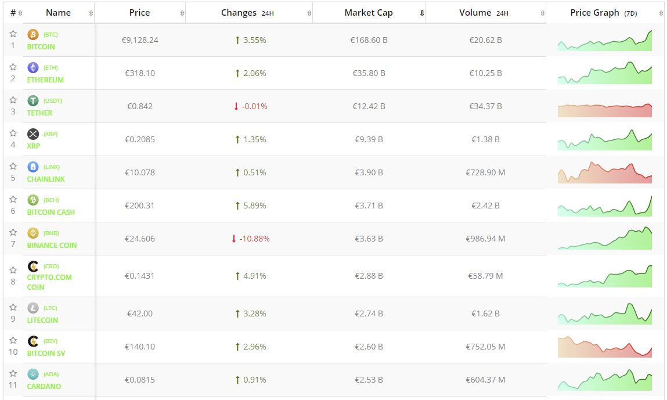Open the Ethereum 7D price graph
Viewport: 667px width, 400px height.
coord(604,73)
